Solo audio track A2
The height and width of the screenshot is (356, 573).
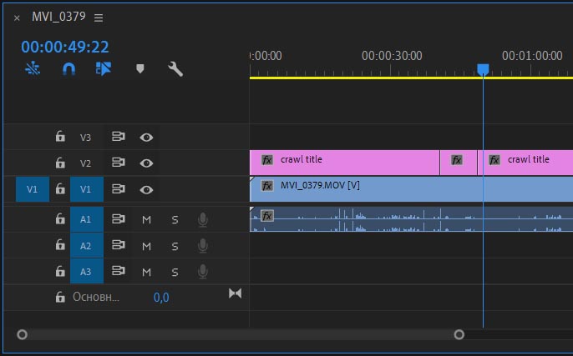(175, 246)
